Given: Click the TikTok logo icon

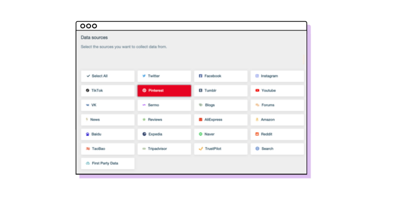Looking at the screenshot, I should (x=87, y=90).
